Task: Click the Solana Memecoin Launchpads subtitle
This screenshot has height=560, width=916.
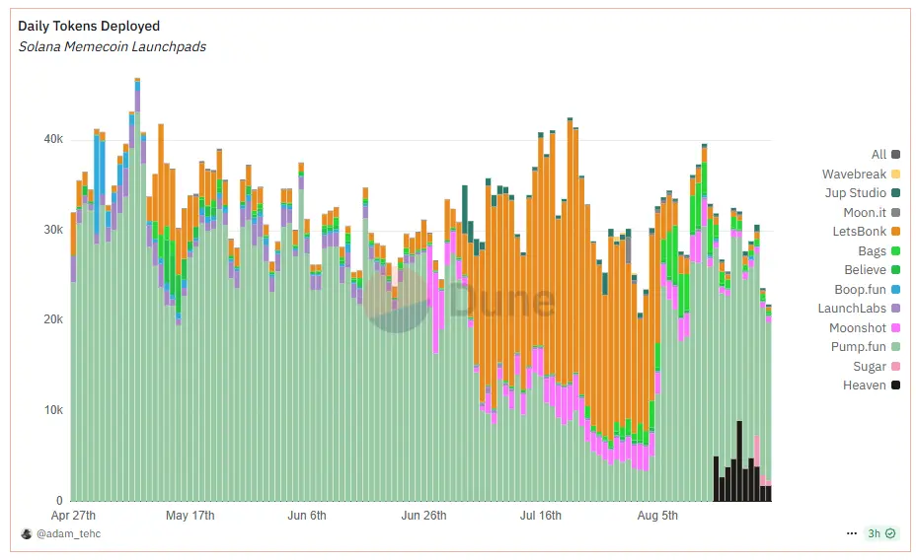Action: [113, 46]
